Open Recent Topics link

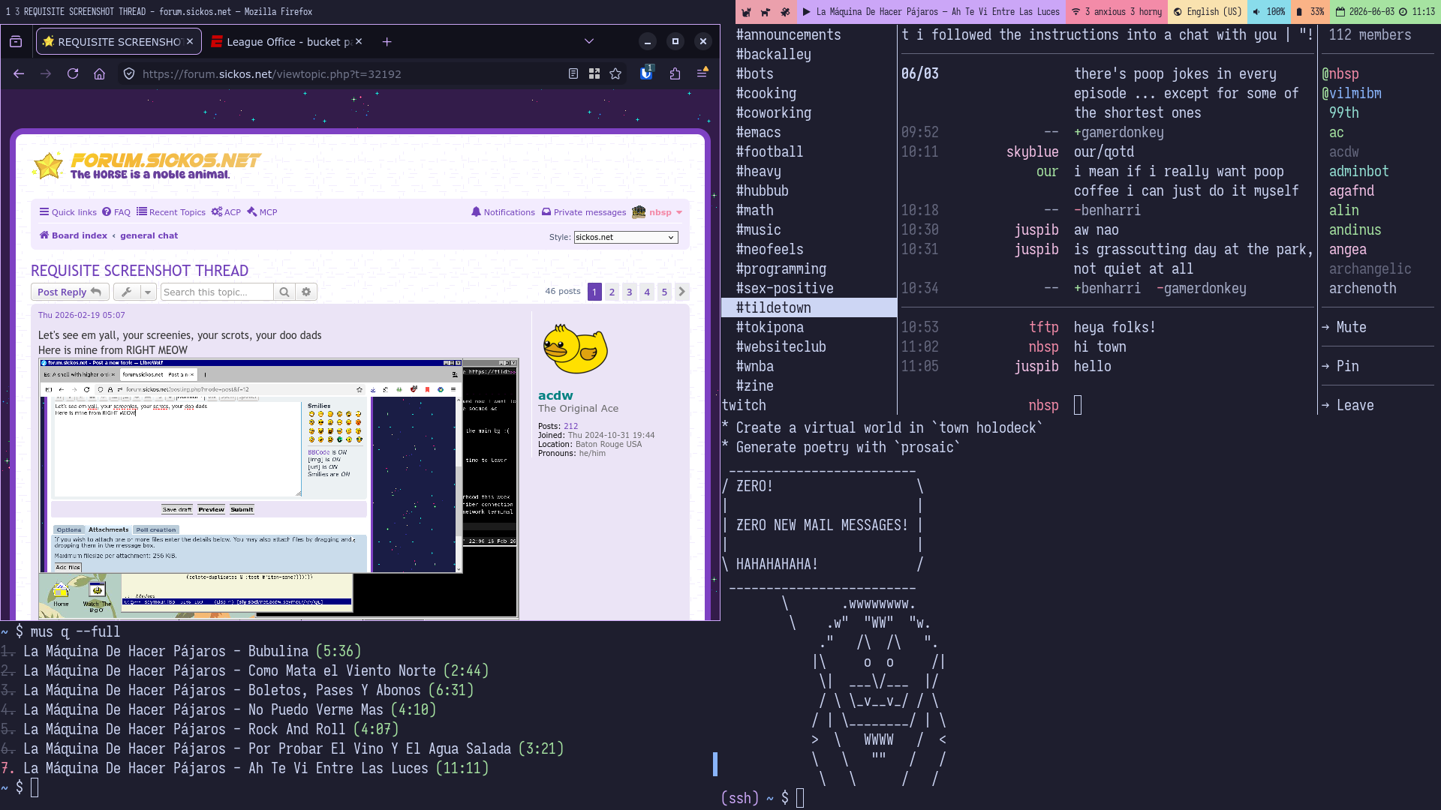(x=171, y=212)
